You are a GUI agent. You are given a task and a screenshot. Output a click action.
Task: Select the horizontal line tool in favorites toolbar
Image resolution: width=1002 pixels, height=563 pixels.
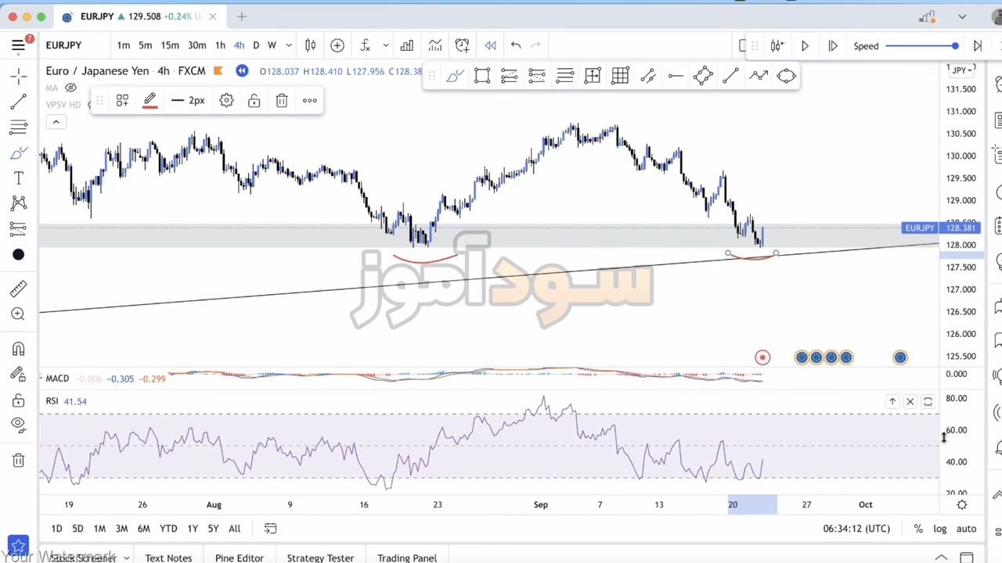tap(676, 76)
